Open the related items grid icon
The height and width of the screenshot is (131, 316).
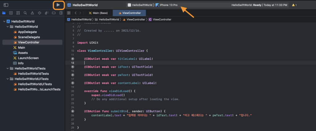[x=69, y=13]
